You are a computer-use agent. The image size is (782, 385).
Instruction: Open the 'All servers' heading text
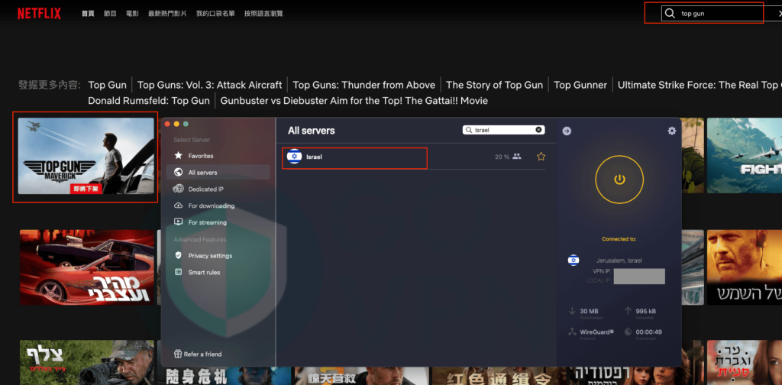click(x=312, y=131)
